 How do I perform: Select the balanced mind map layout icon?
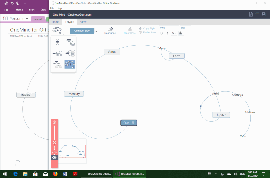(57, 42)
